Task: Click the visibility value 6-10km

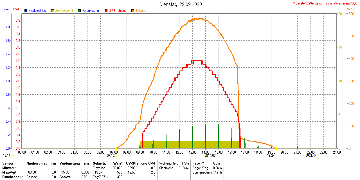Action: tap(184, 168)
